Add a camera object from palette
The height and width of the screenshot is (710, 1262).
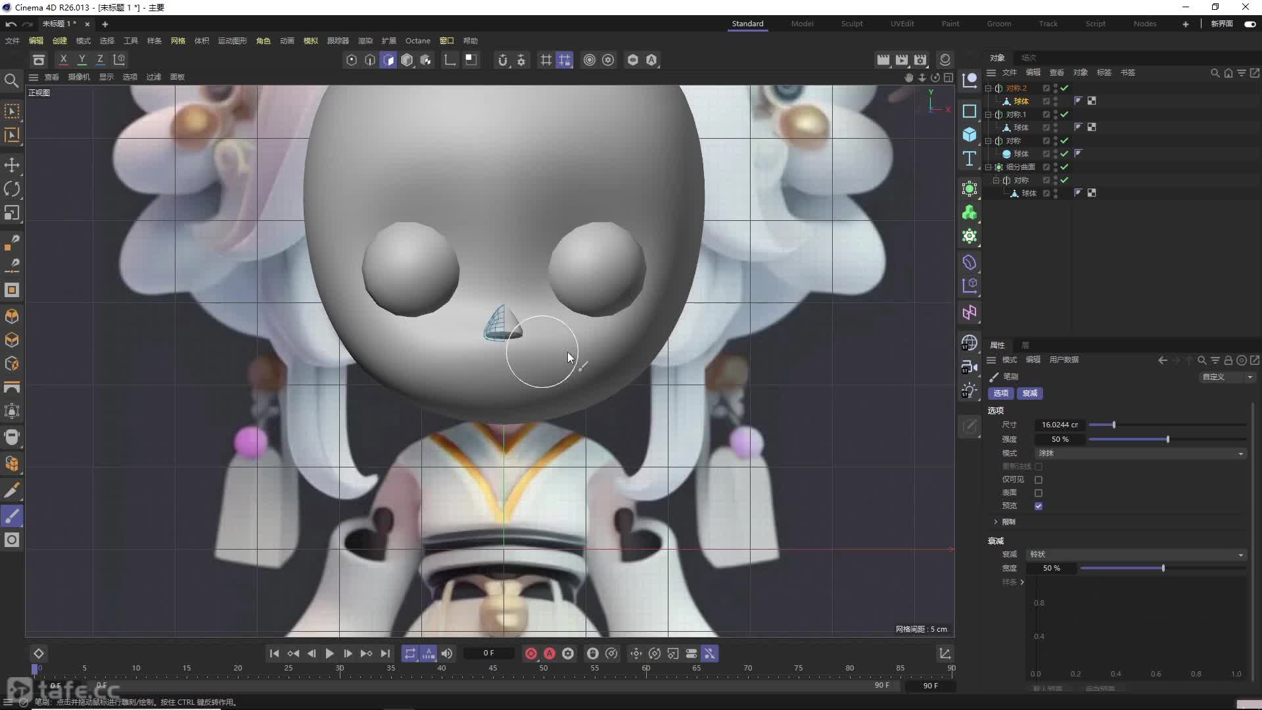970,367
